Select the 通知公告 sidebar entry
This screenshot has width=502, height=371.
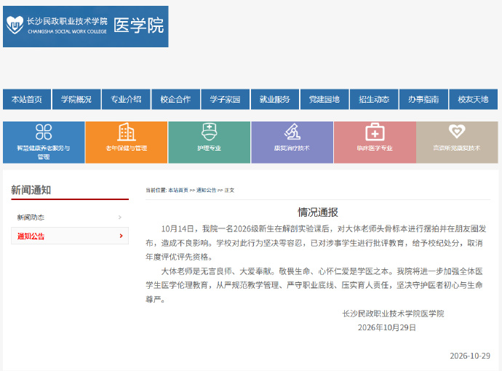pyautogui.click(x=70, y=236)
